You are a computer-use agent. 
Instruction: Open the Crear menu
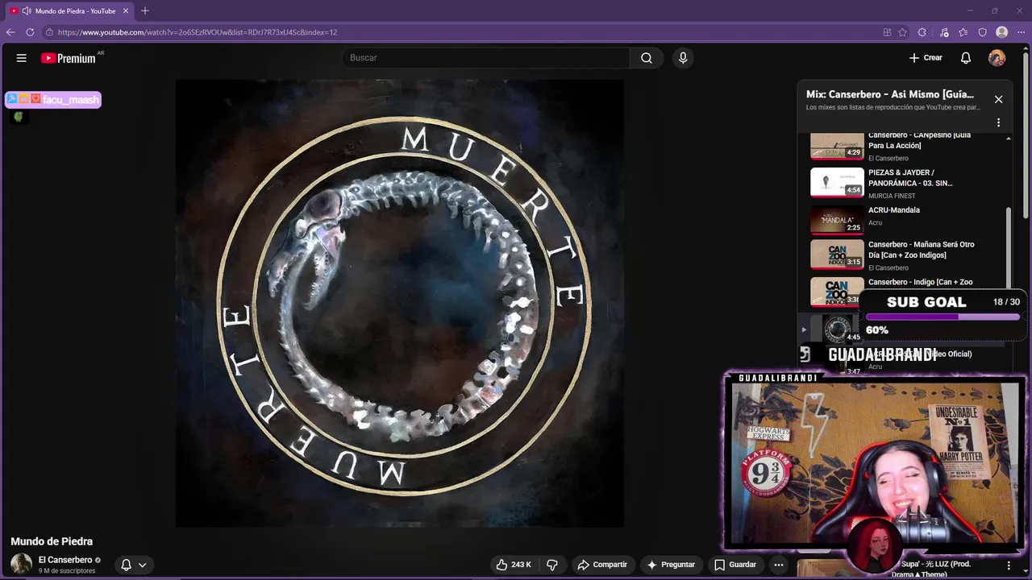click(926, 58)
